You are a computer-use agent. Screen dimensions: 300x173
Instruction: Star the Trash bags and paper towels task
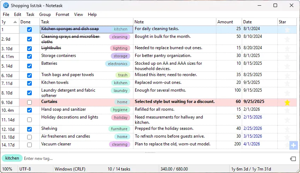click(287, 76)
